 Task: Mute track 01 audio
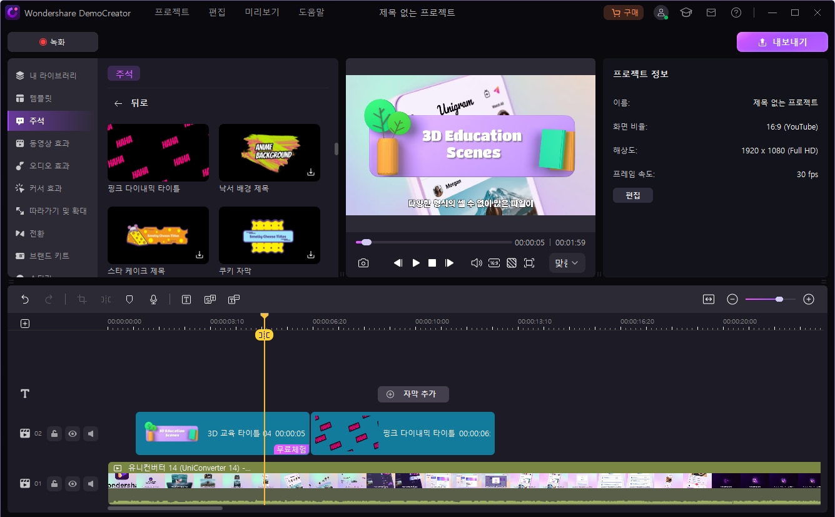pos(91,483)
